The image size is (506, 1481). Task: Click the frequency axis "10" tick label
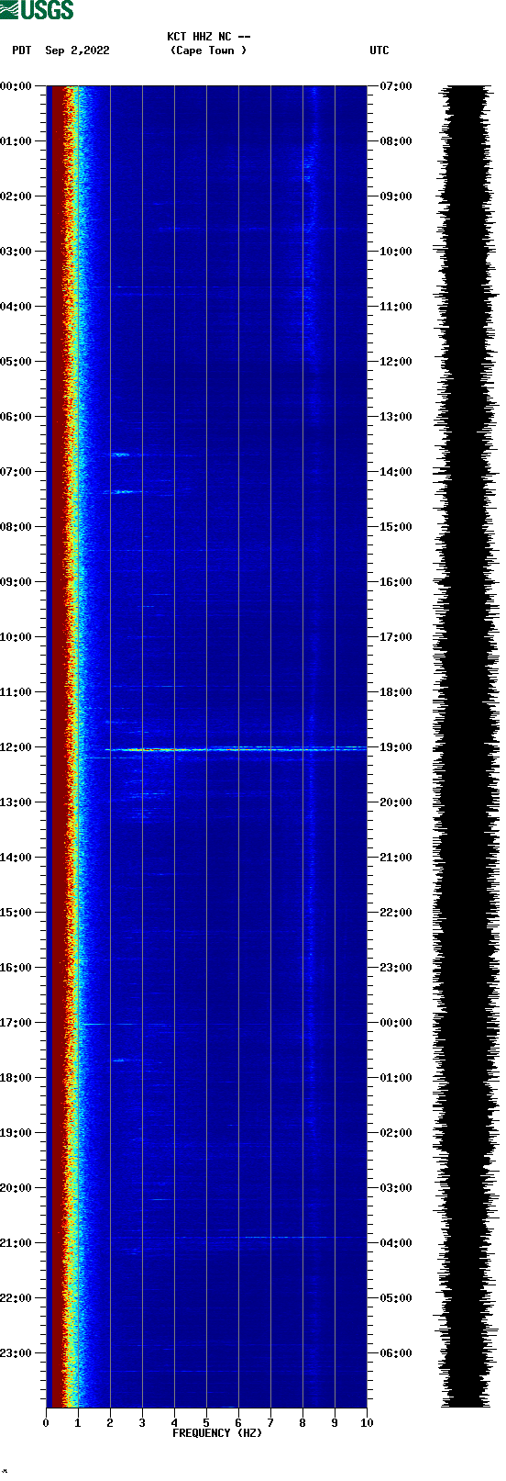point(367,1423)
